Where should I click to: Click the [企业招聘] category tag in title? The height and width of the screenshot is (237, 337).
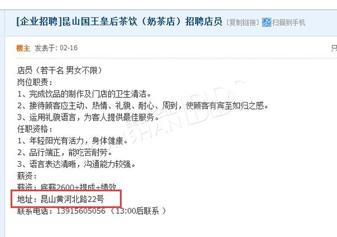coord(39,21)
